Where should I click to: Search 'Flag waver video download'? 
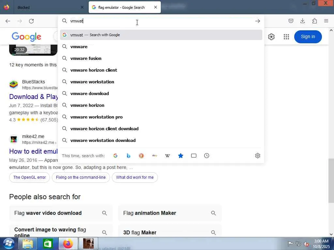pos(61,213)
